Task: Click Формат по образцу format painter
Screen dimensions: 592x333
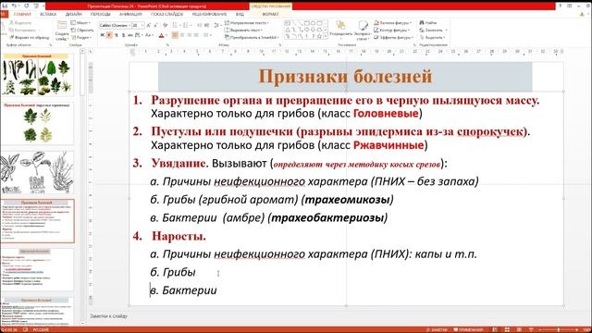Action: [x=30, y=37]
